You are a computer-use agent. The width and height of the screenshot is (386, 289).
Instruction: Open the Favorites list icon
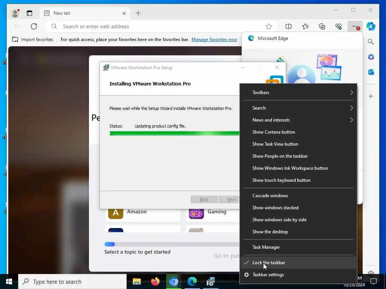305,26
